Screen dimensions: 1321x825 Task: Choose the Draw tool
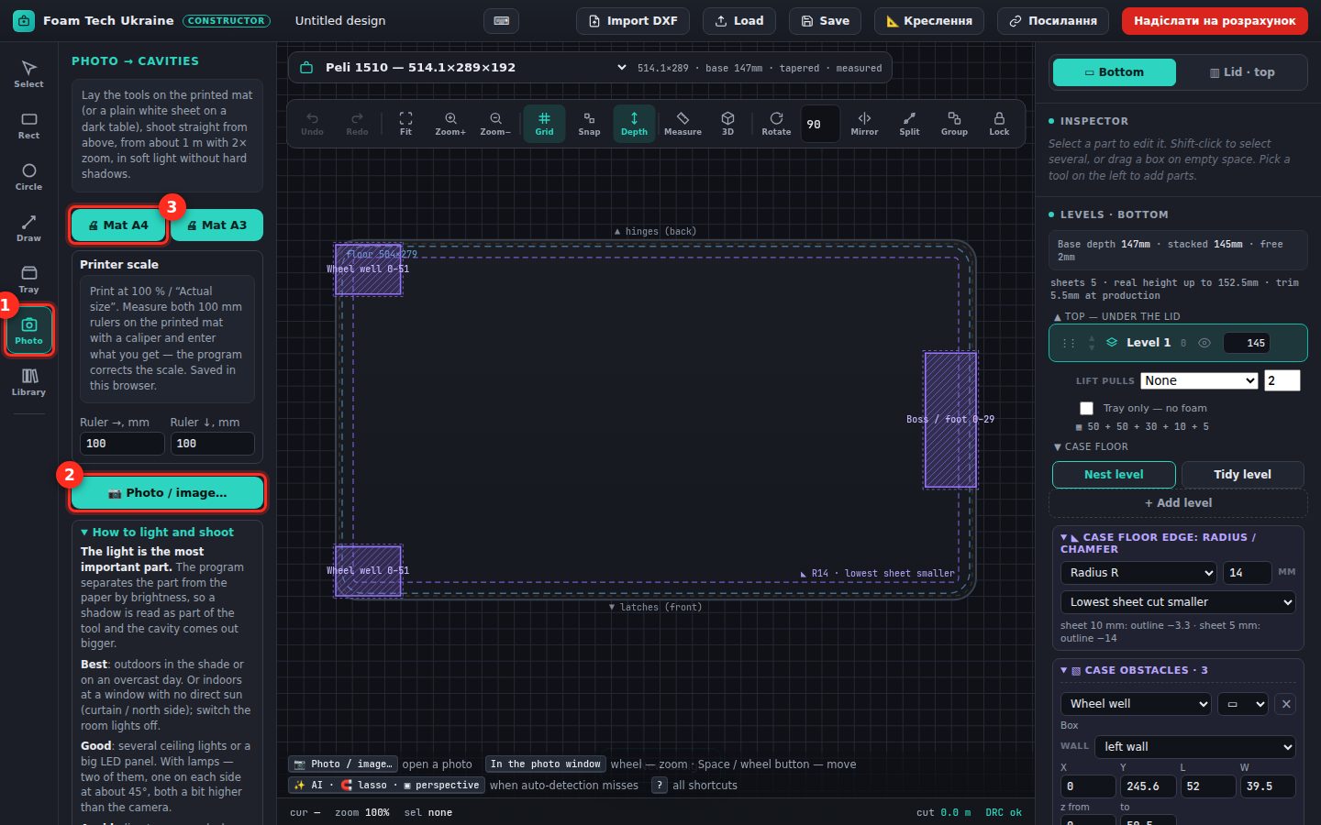28,228
